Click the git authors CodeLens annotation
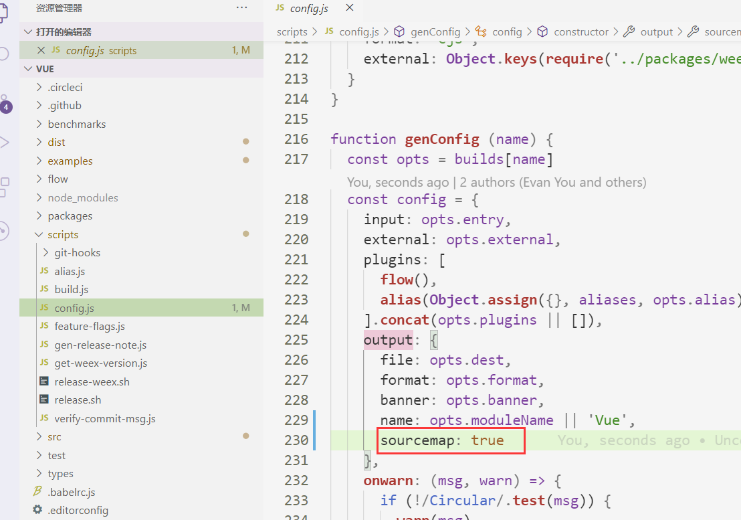Image resolution: width=741 pixels, height=520 pixels. pos(497,182)
